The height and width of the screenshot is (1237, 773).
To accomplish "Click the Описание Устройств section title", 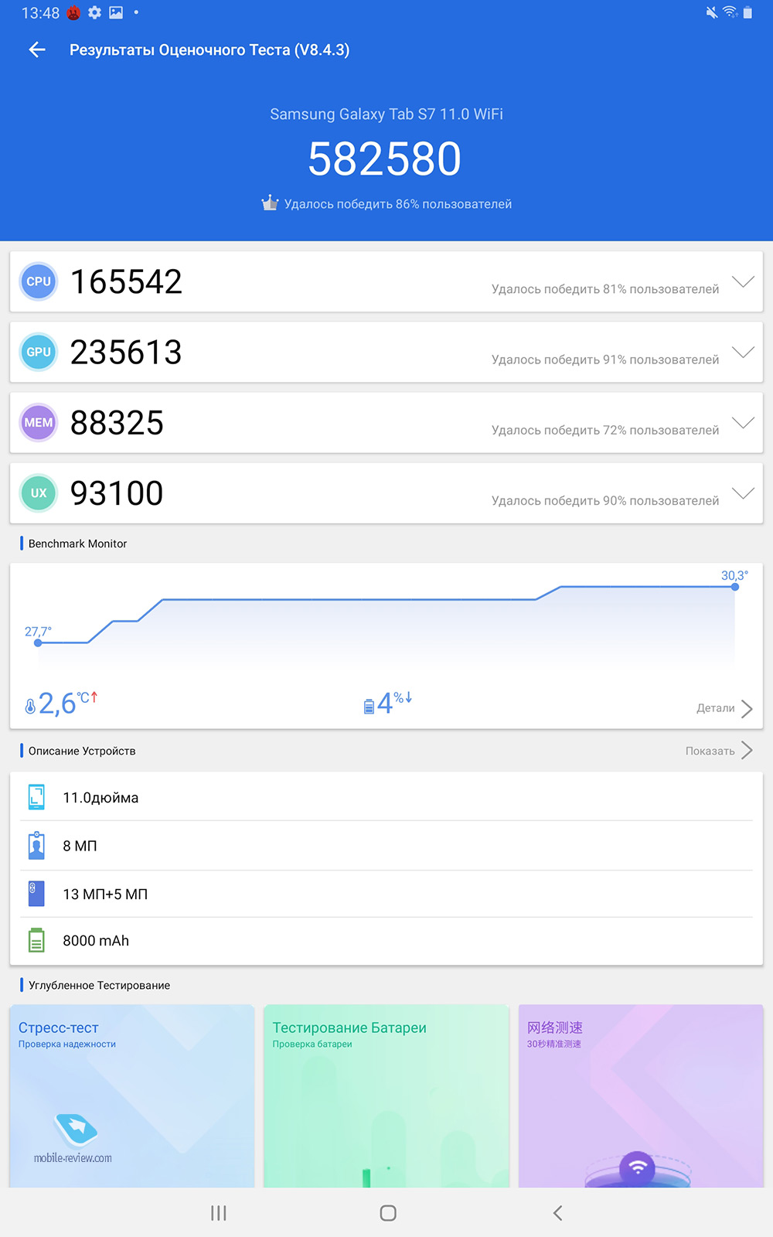I will [x=82, y=751].
